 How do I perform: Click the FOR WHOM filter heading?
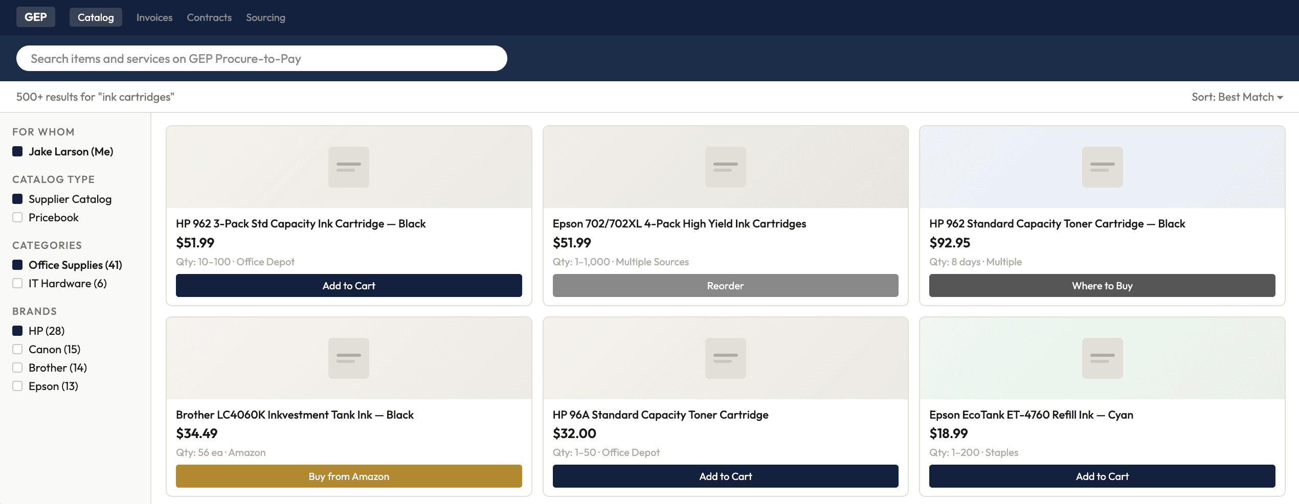coord(43,132)
